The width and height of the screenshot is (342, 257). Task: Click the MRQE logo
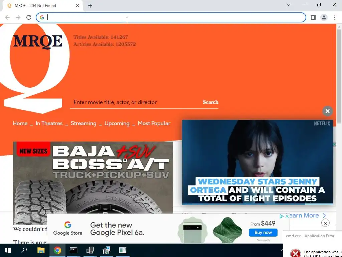click(x=38, y=41)
